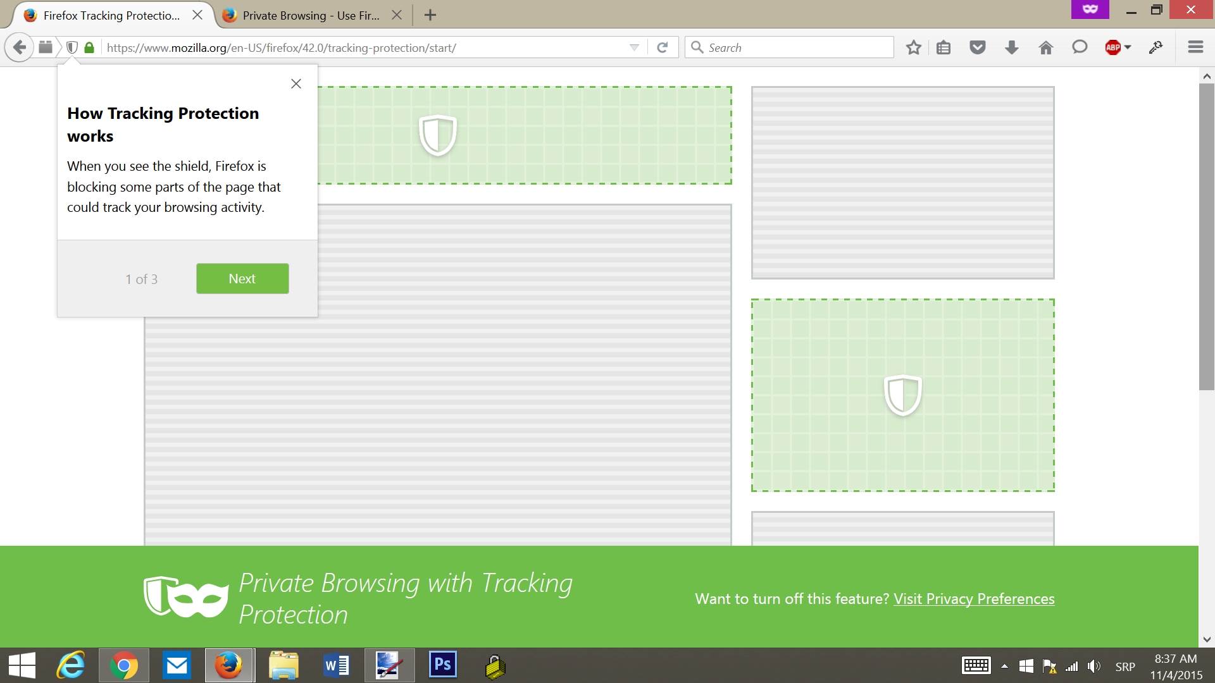Switch to the Private Browsing tab
The width and height of the screenshot is (1215, 683).
coord(304,15)
